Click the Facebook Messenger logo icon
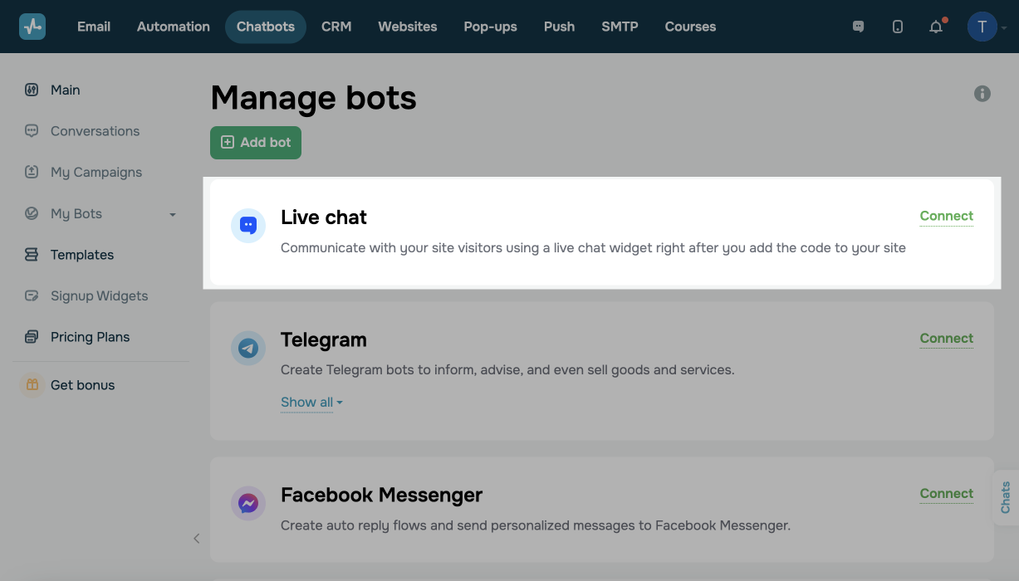This screenshot has width=1019, height=581. click(247, 504)
